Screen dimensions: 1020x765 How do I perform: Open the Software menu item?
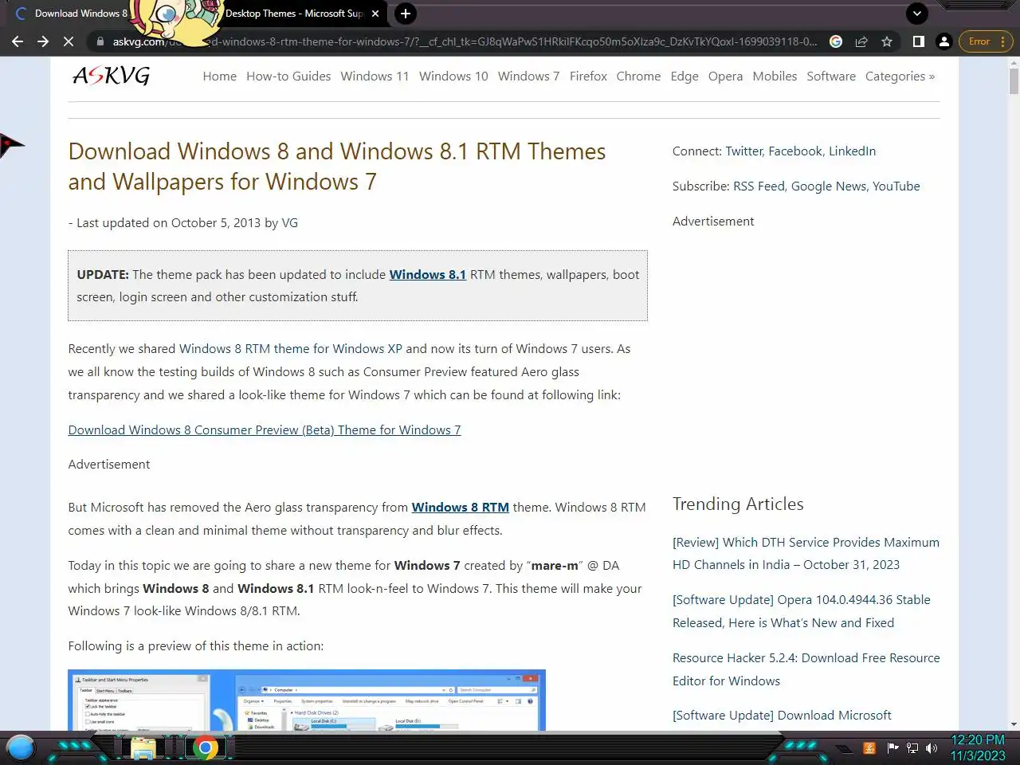pyautogui.click(x=831, y=76)
